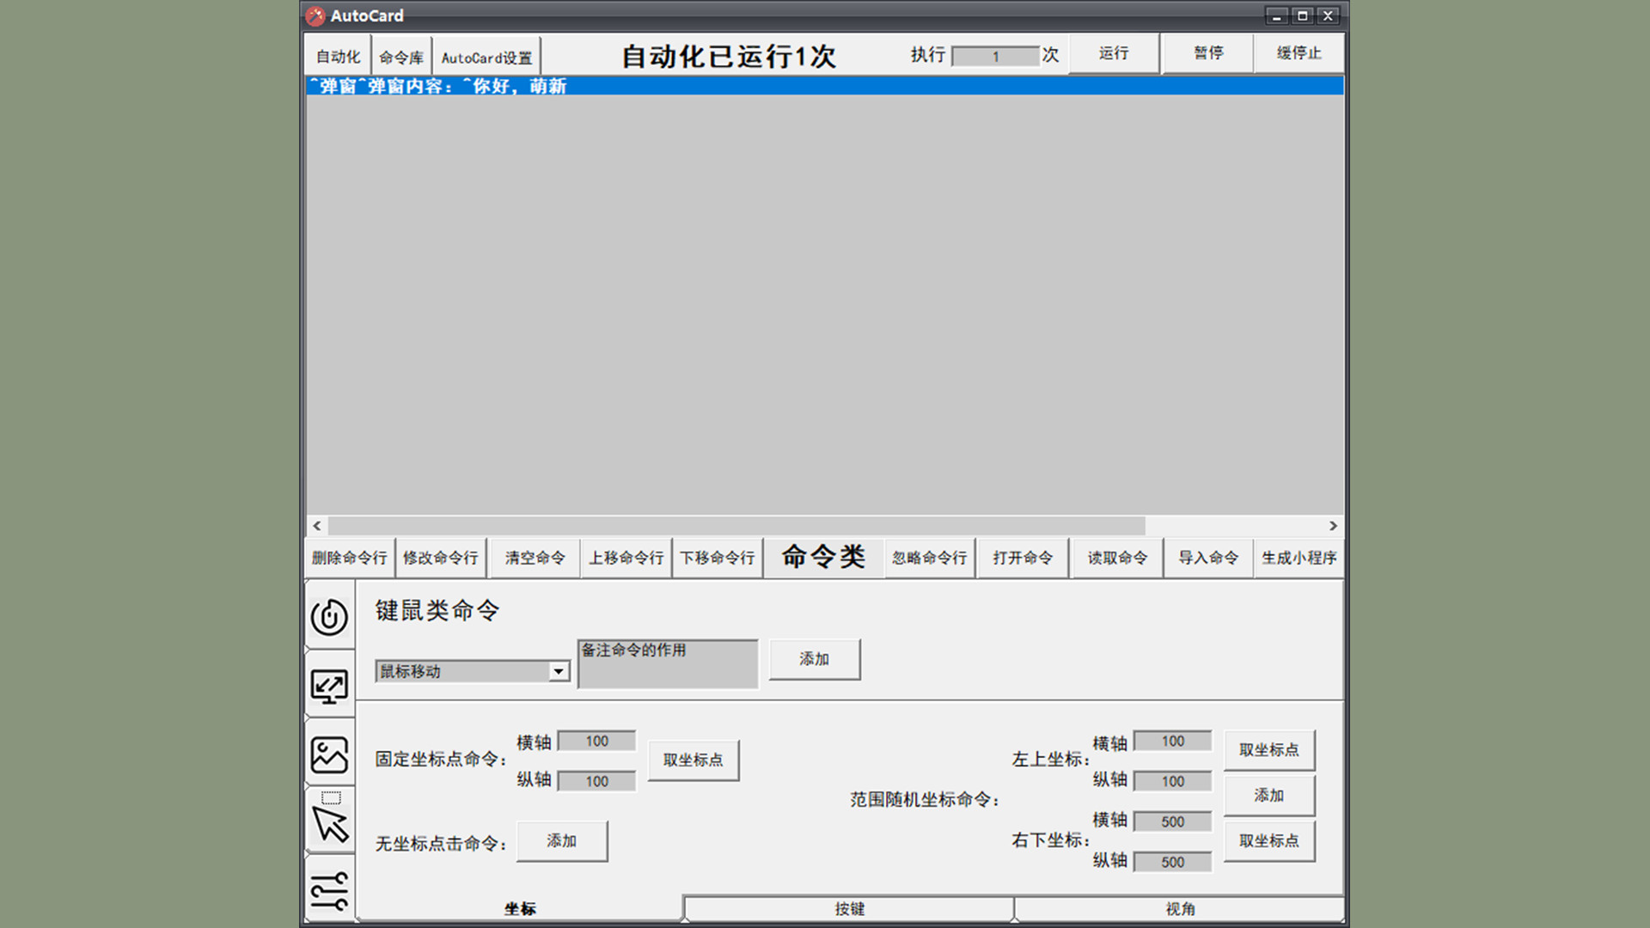Screen dimensions: 1650x928
Task: Click the horizontal scrollbar thumb
Action: (736, 525)
